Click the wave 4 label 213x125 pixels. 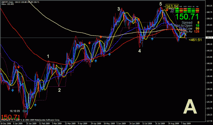coord(139,51)
